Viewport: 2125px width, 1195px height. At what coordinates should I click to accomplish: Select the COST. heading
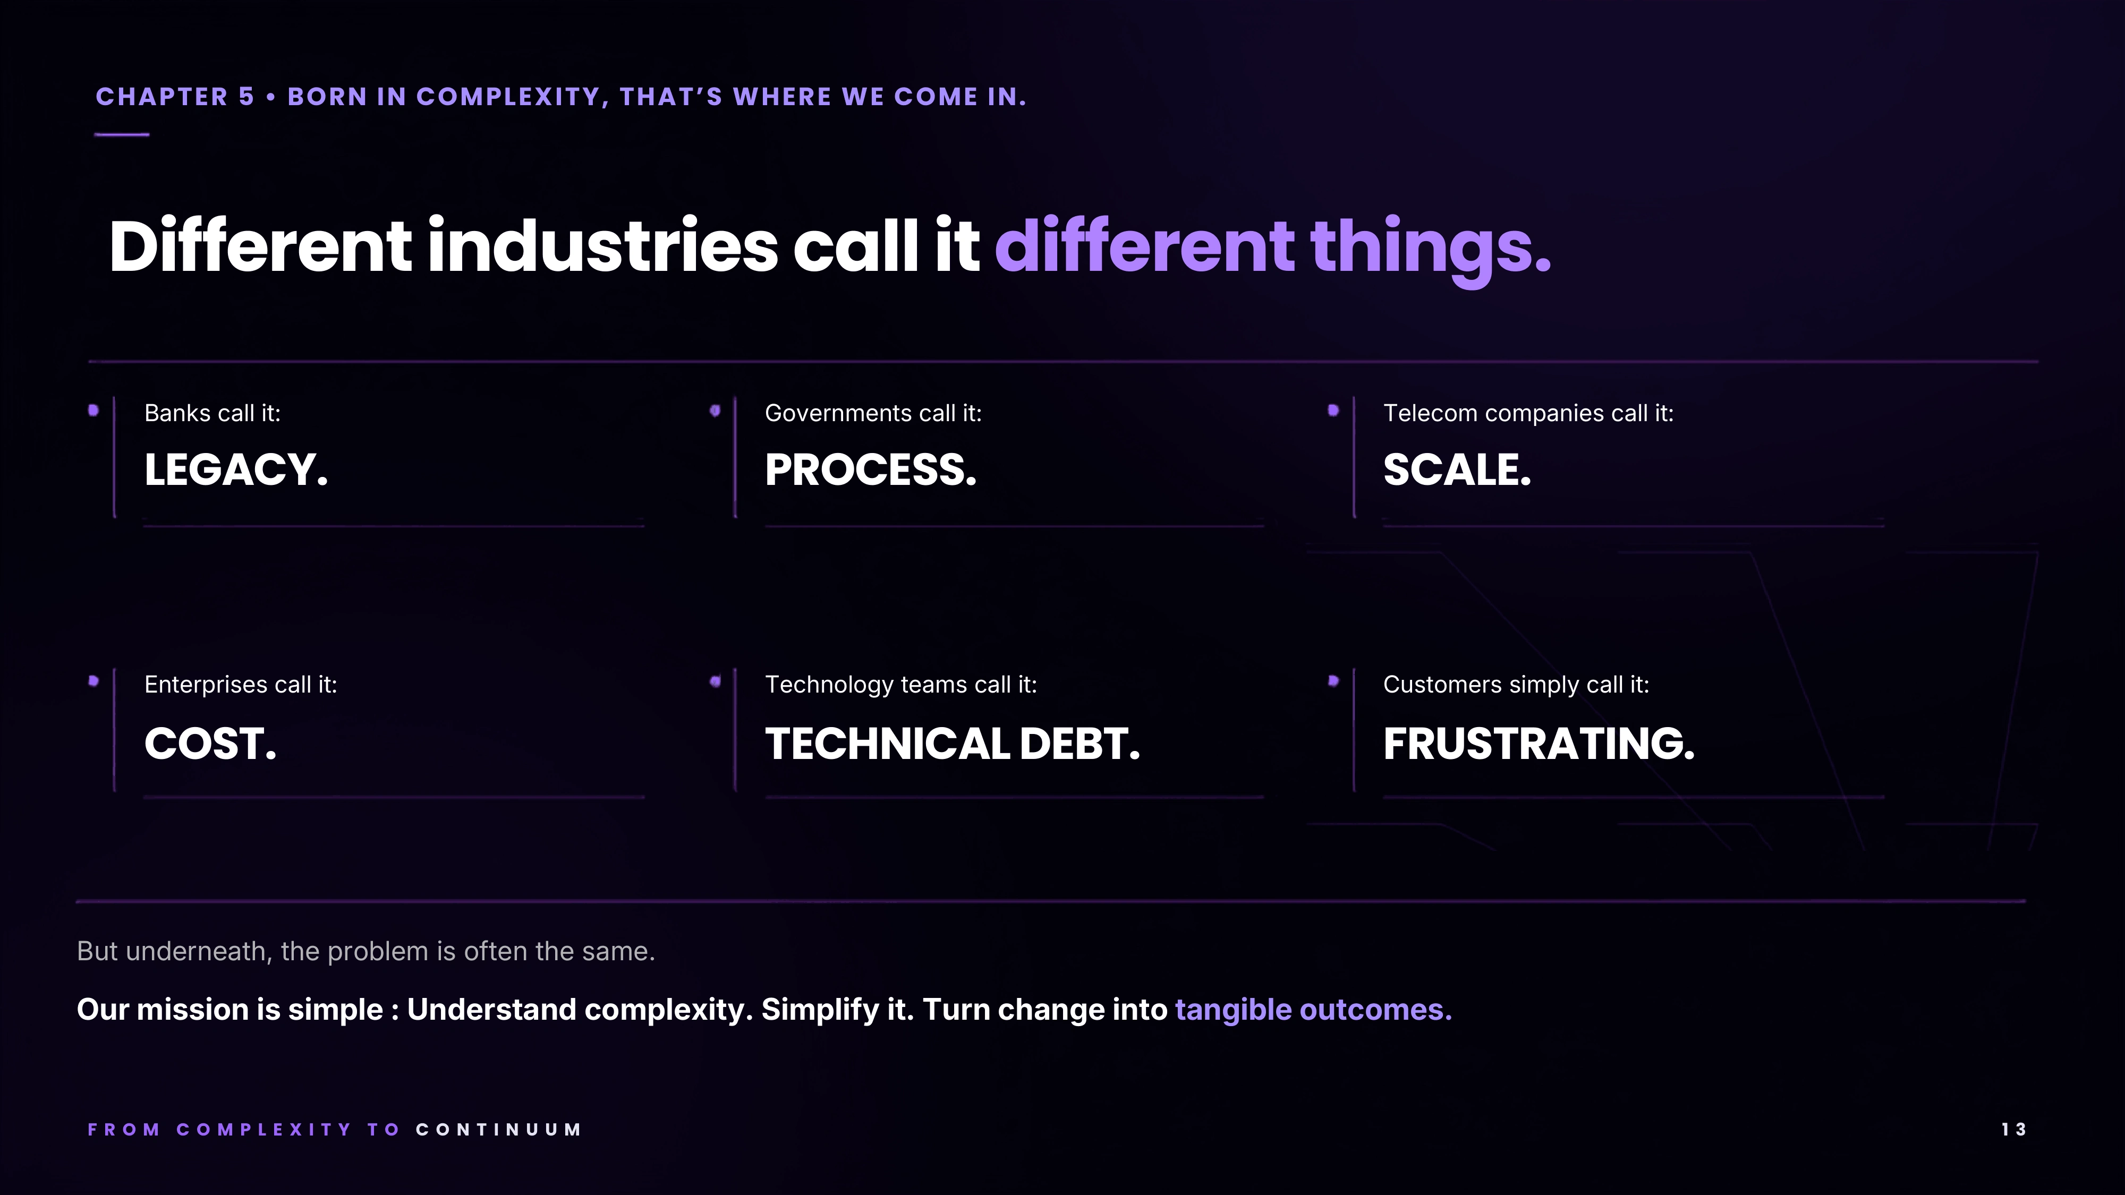pos(210,744)
